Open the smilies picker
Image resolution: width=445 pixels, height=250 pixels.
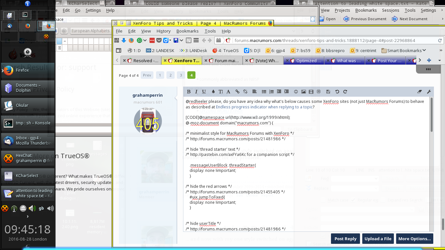click(296, 92)
